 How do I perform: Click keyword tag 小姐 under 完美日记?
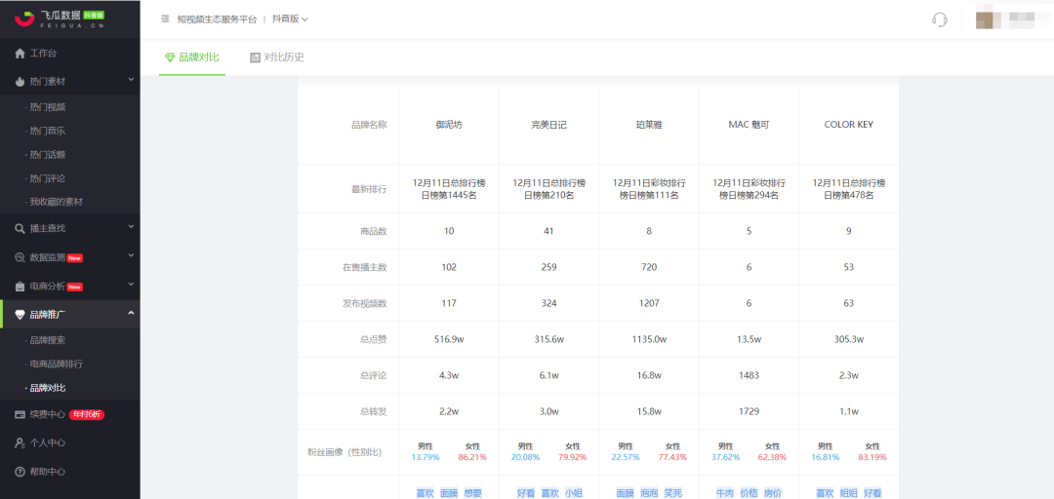[574, 493]
